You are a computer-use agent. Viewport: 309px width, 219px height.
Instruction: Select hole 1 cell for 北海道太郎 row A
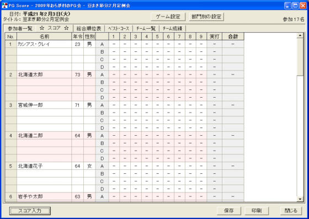pos(114,74)
